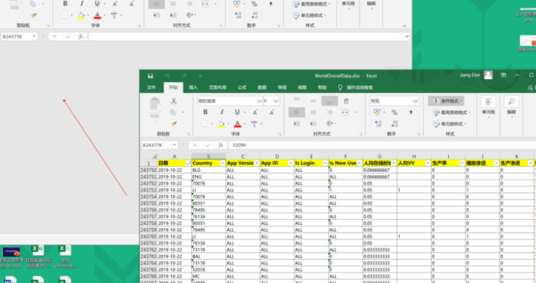Paste clipboard icon in front window

155,104
